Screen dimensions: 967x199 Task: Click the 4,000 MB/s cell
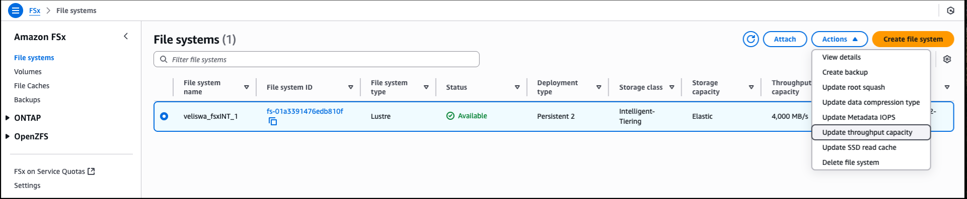pos(790,116)
